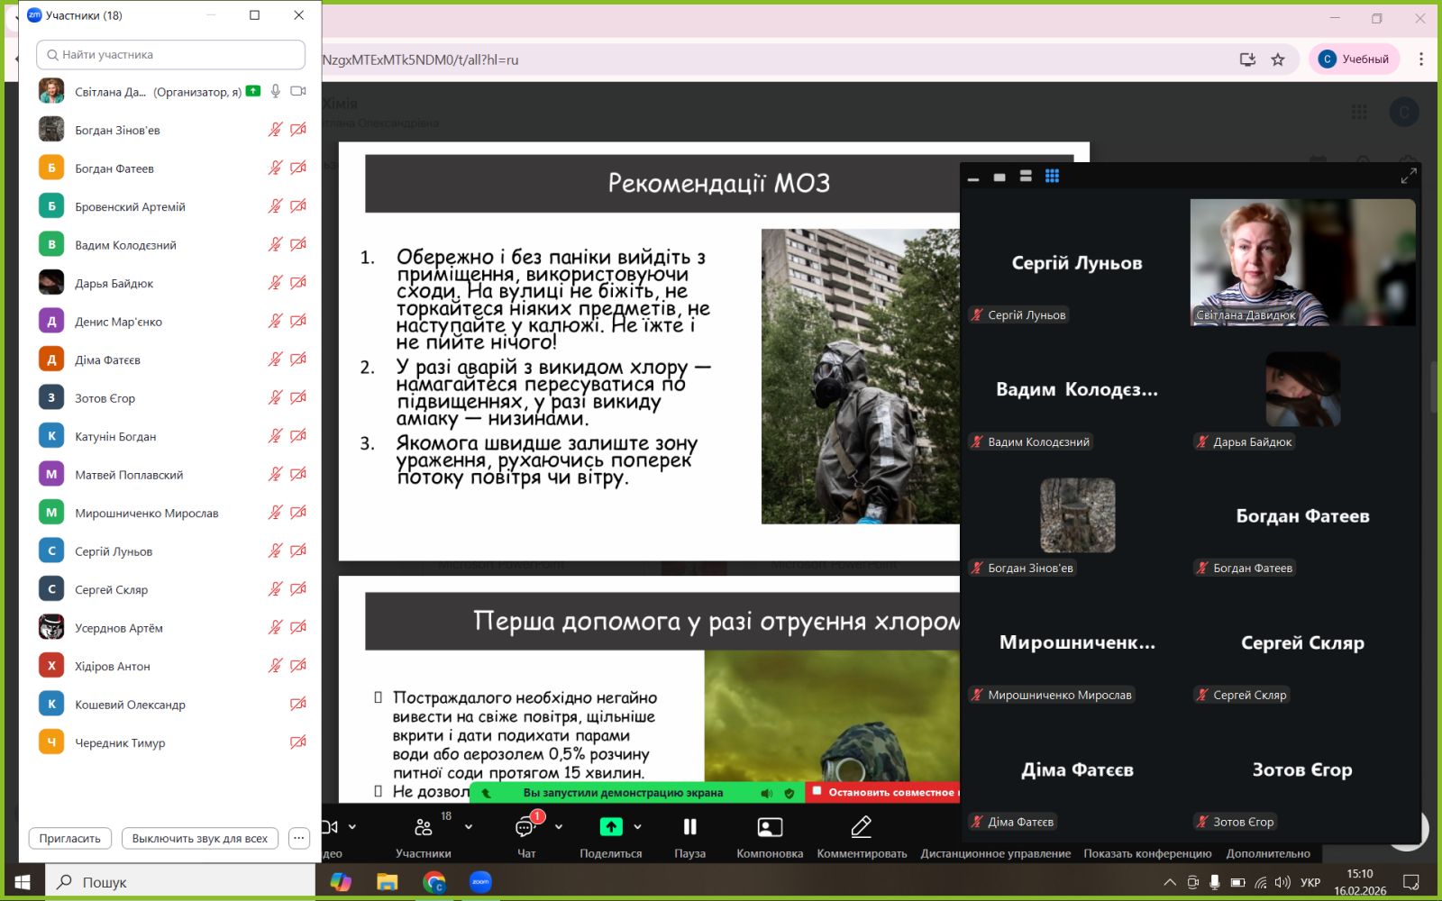Open the Чат (chat) icon with notification badge

(526, 827)
